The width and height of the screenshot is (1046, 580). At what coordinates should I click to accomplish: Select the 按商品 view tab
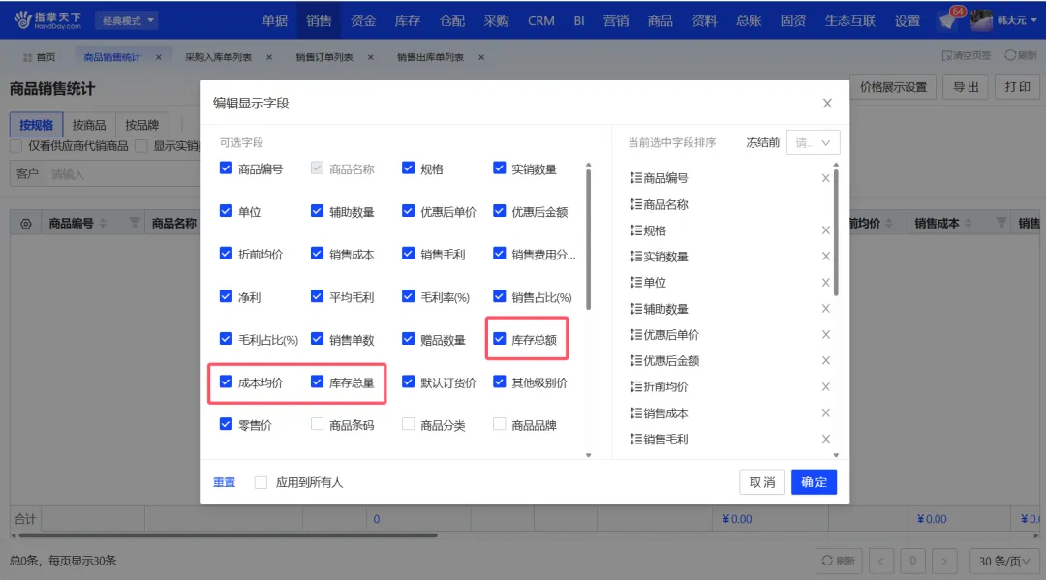[x=89, y=125]
